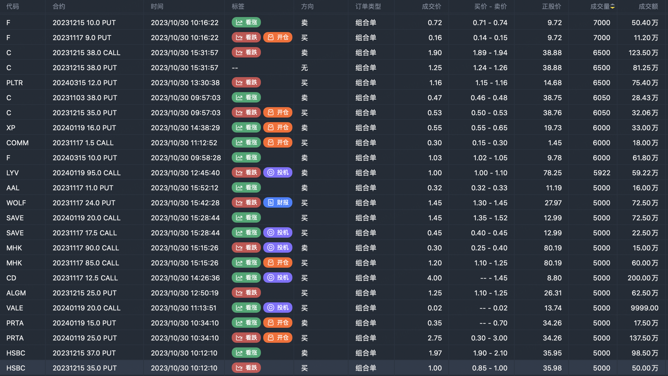The width and height of the screenshot is (668, 376).
Task: Click the 订单类型 column header
Action: click(x=368, y=6)
